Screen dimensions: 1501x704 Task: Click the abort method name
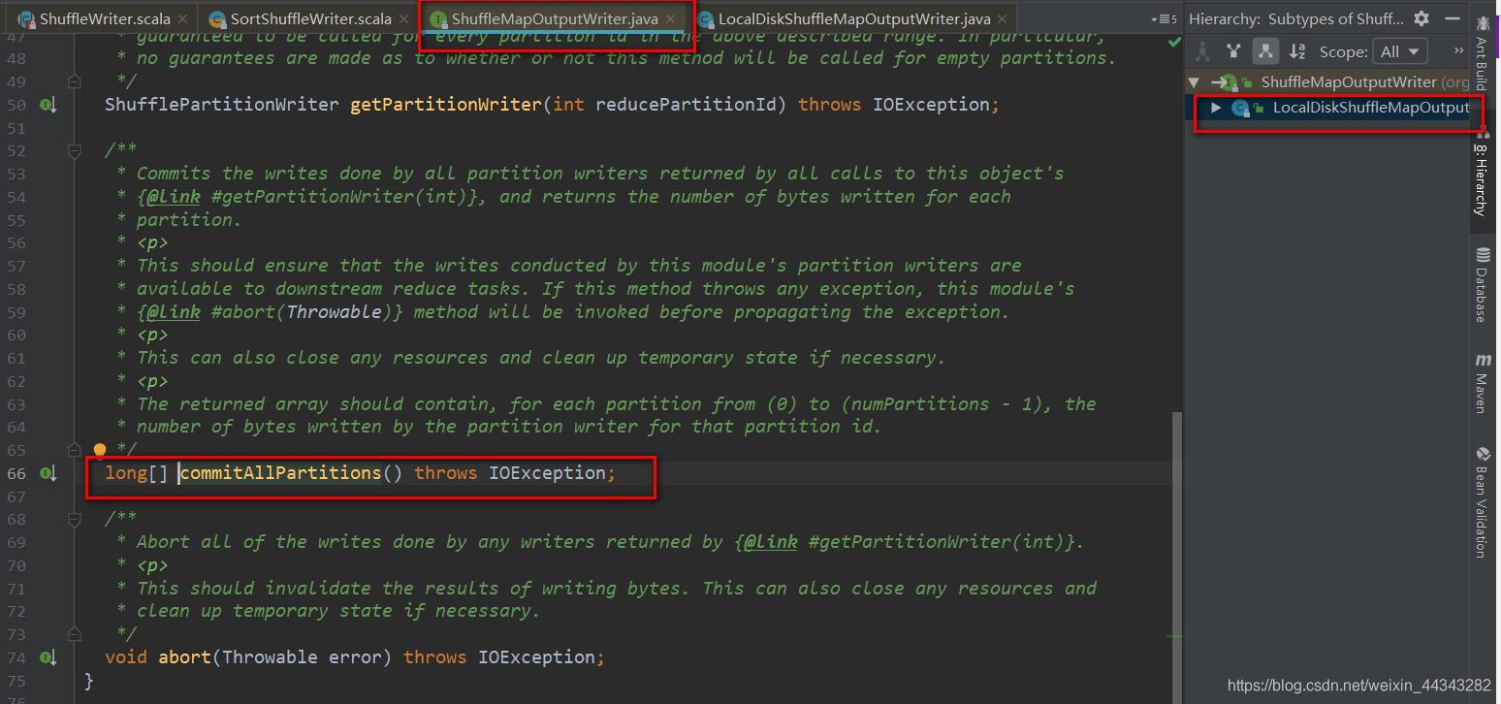[x=185, y=657]
